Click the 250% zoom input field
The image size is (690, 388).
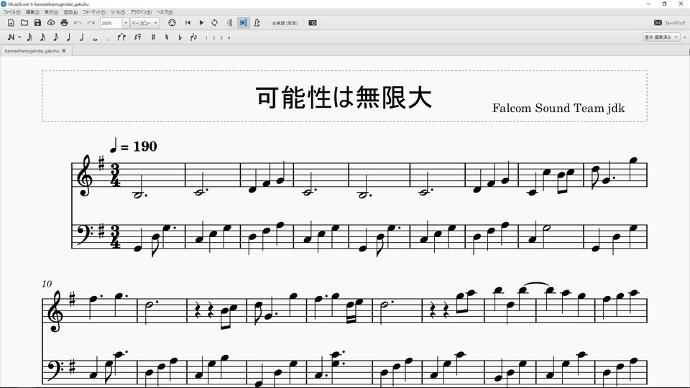[x=111, y=23]
